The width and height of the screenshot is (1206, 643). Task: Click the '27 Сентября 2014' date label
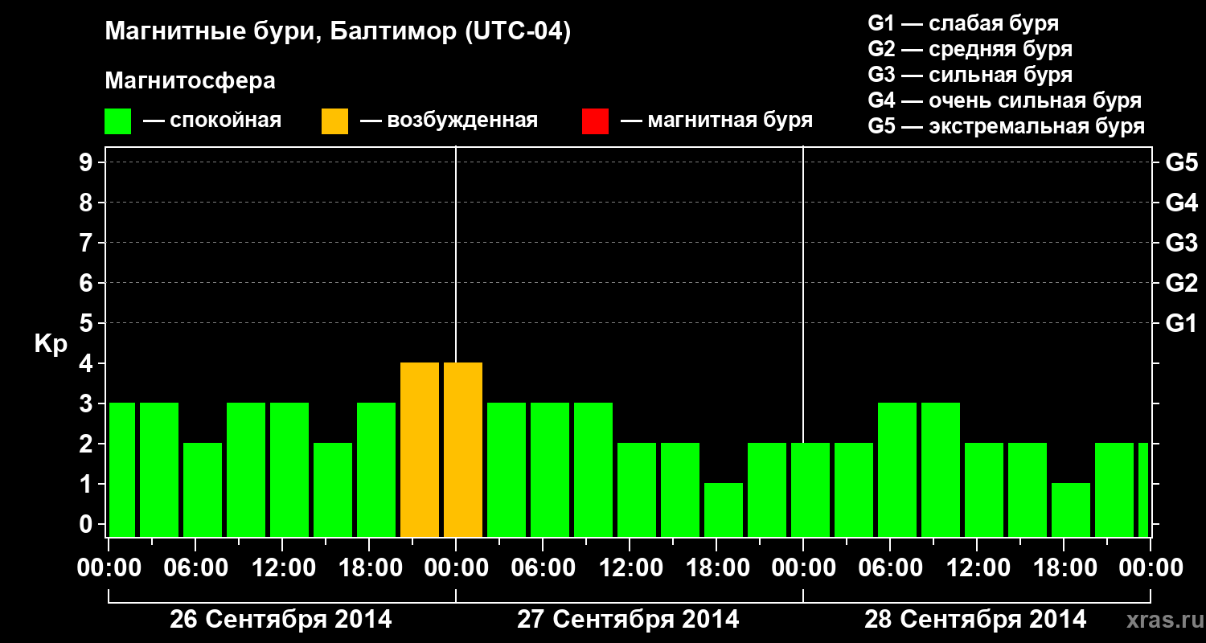[628, 620]
